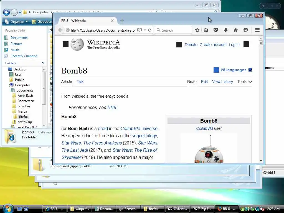Collapse the Folders pane in Explorer
The width and height of the screenshot is (284, 213).
[43, 63]
